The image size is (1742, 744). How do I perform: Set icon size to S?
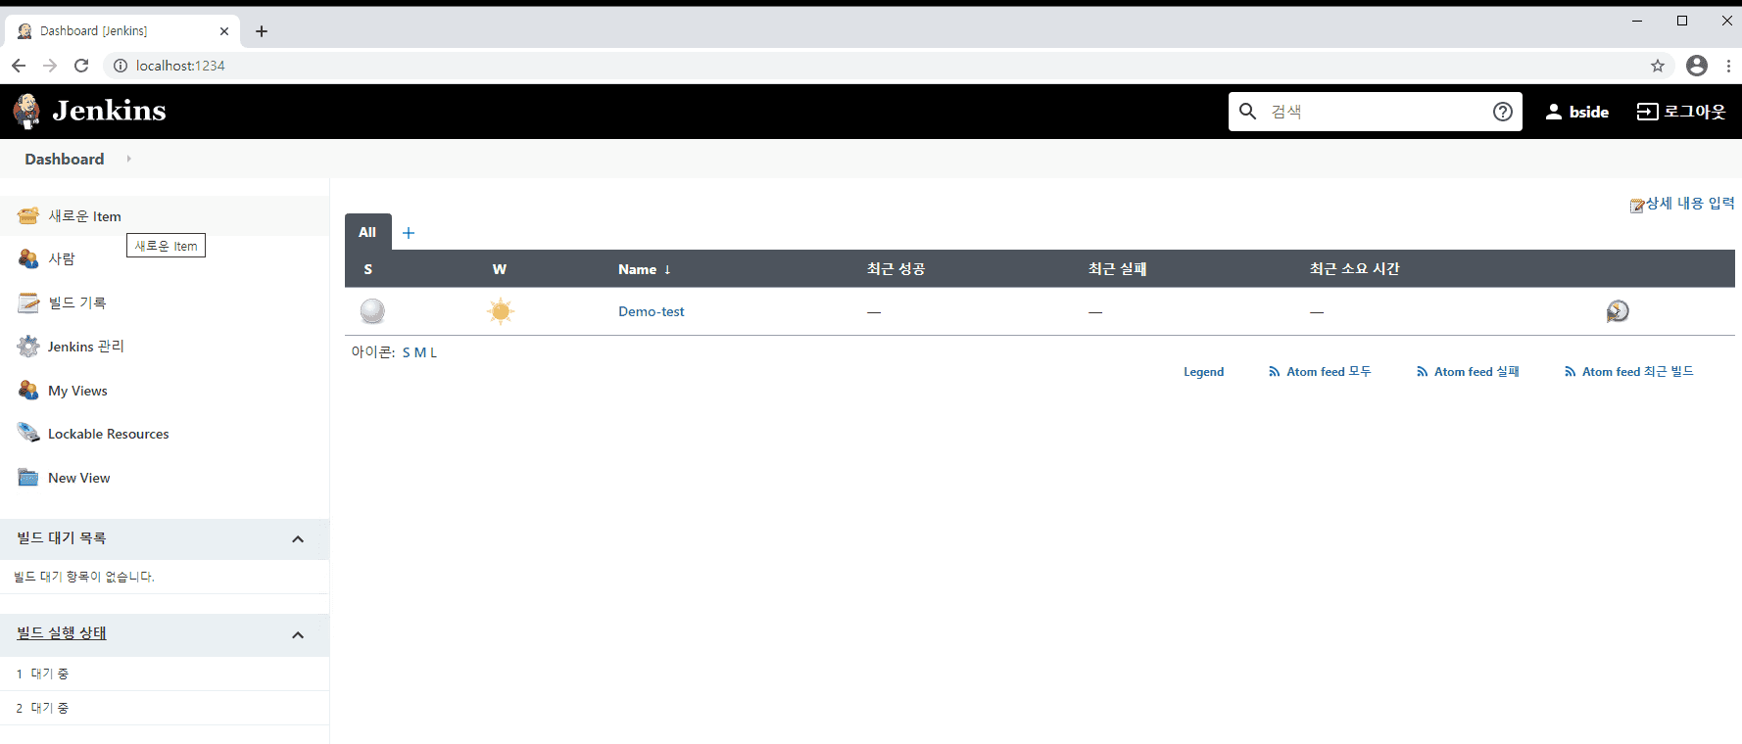click(x=407, y=352)
